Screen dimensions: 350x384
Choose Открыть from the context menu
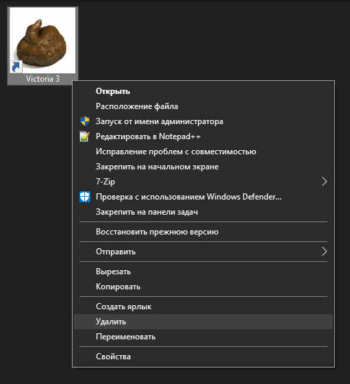(203, 91)
